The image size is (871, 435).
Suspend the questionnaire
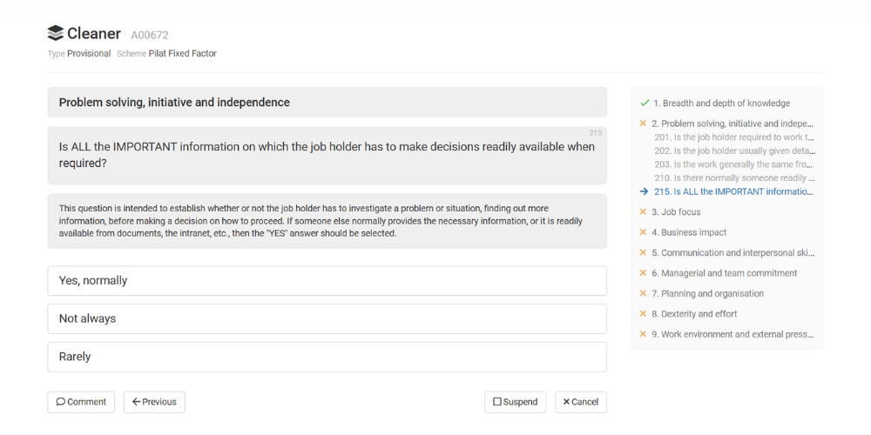[515, 402]
